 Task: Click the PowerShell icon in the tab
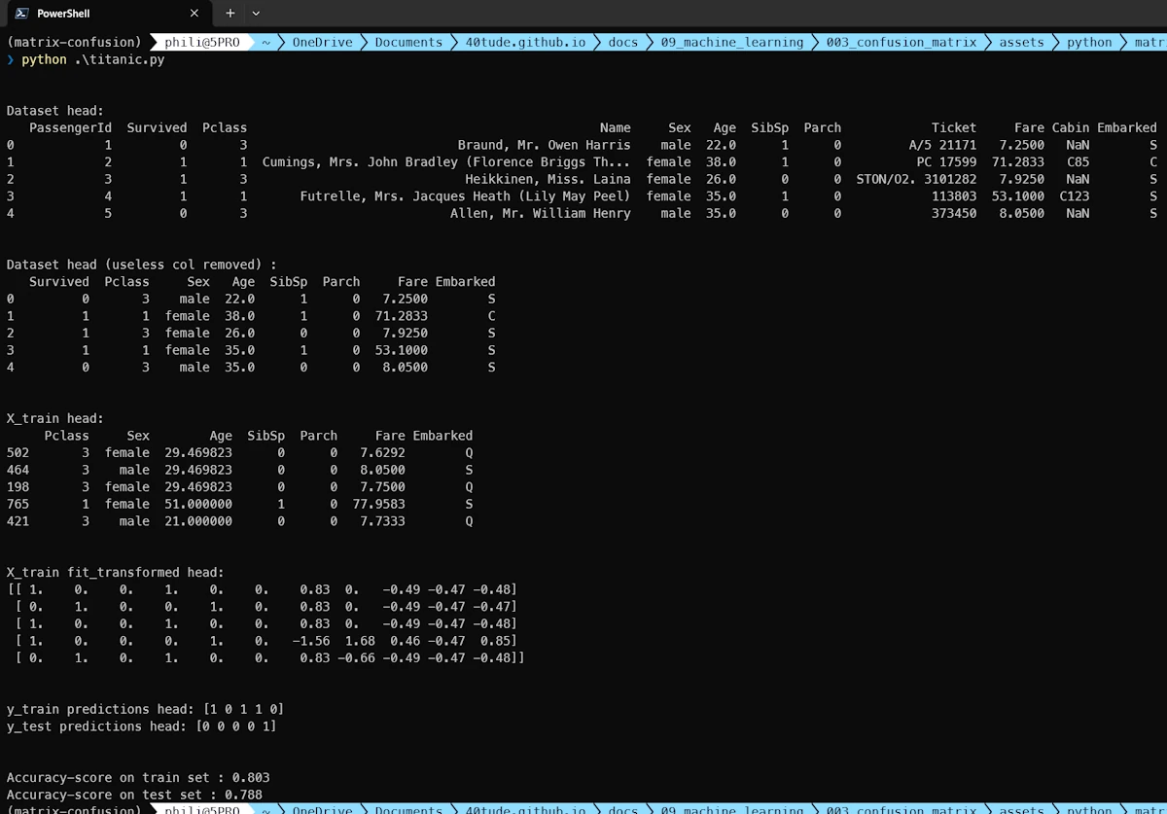pyautogui.click(x=20, y=14)
